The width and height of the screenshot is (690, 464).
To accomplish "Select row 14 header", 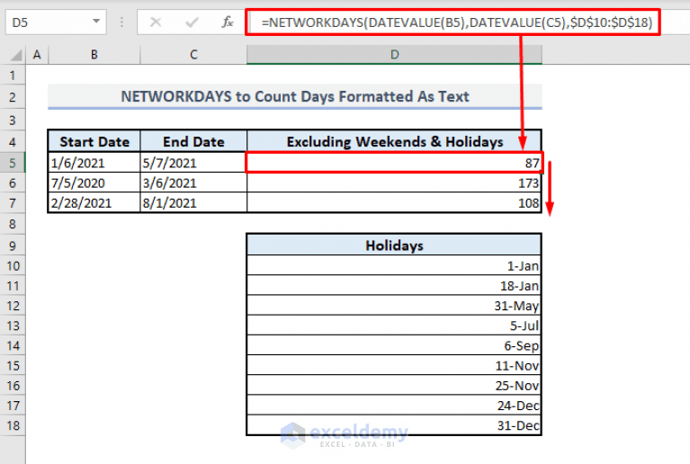I will click(13, 345).
